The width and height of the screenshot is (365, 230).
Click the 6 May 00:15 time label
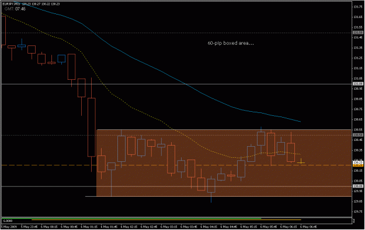49,227
